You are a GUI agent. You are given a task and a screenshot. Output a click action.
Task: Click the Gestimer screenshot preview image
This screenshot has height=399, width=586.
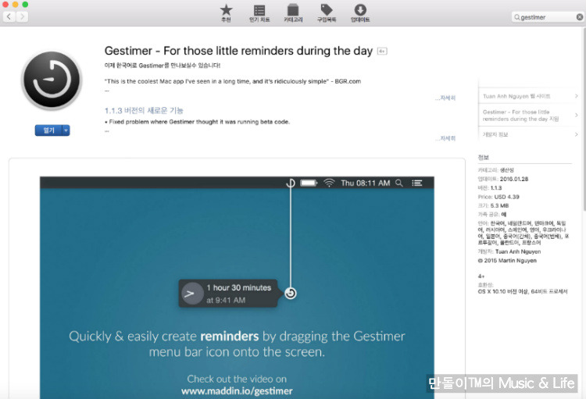tap(237, 287)
